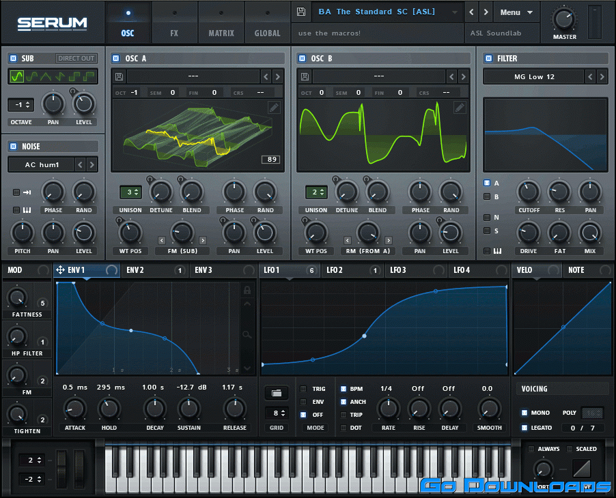Go to the next preset arrow
The width and height of the screenshot is (616, 498).
click(x=486, y=12)
